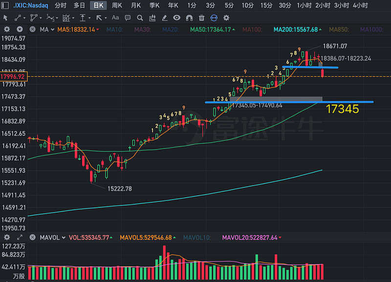Toggle the MA200 line
Screen dimensions: 391x282
(298, 30)
